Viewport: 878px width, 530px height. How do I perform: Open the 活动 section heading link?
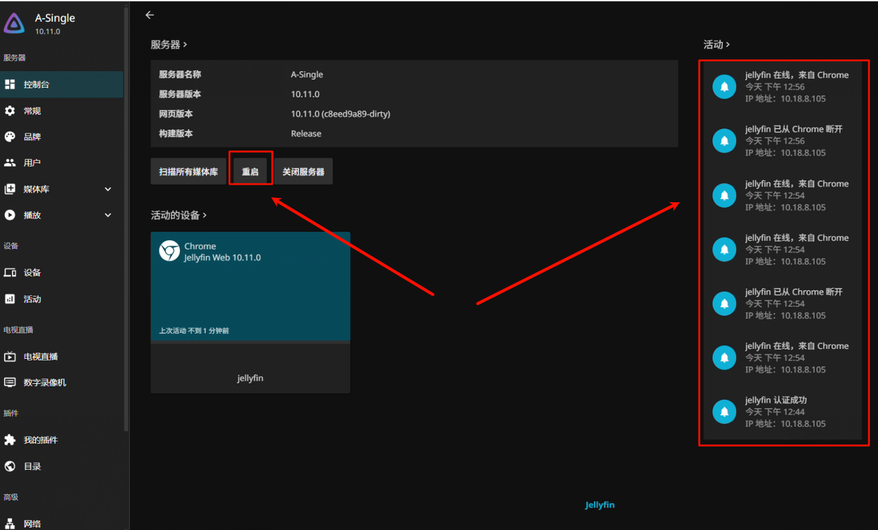point(716,45)
